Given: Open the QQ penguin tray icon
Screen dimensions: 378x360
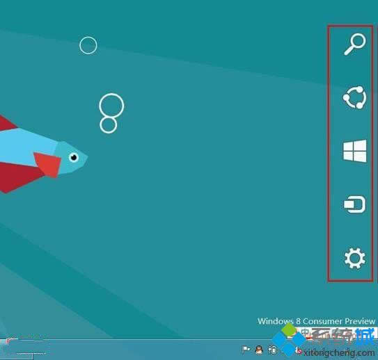Looking at the screenshot, I should [x=259, y=350].
